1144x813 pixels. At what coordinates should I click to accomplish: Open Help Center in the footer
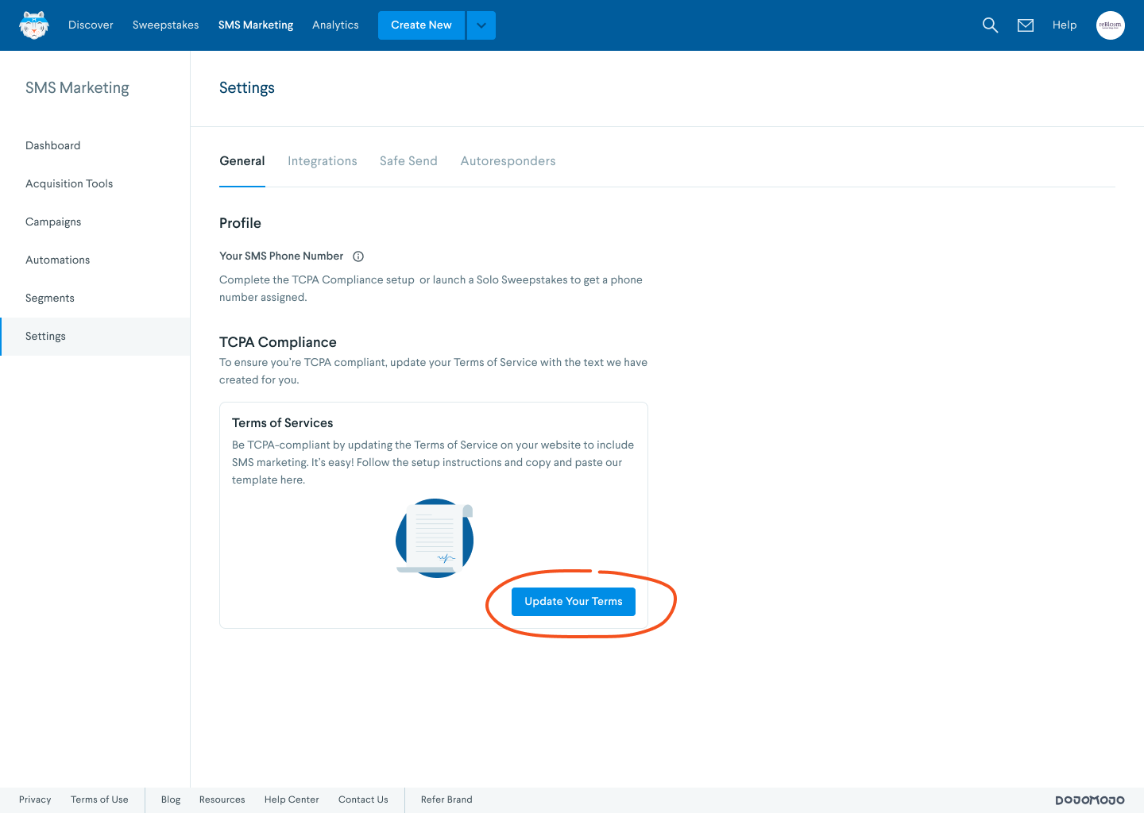tap(292, 800)
